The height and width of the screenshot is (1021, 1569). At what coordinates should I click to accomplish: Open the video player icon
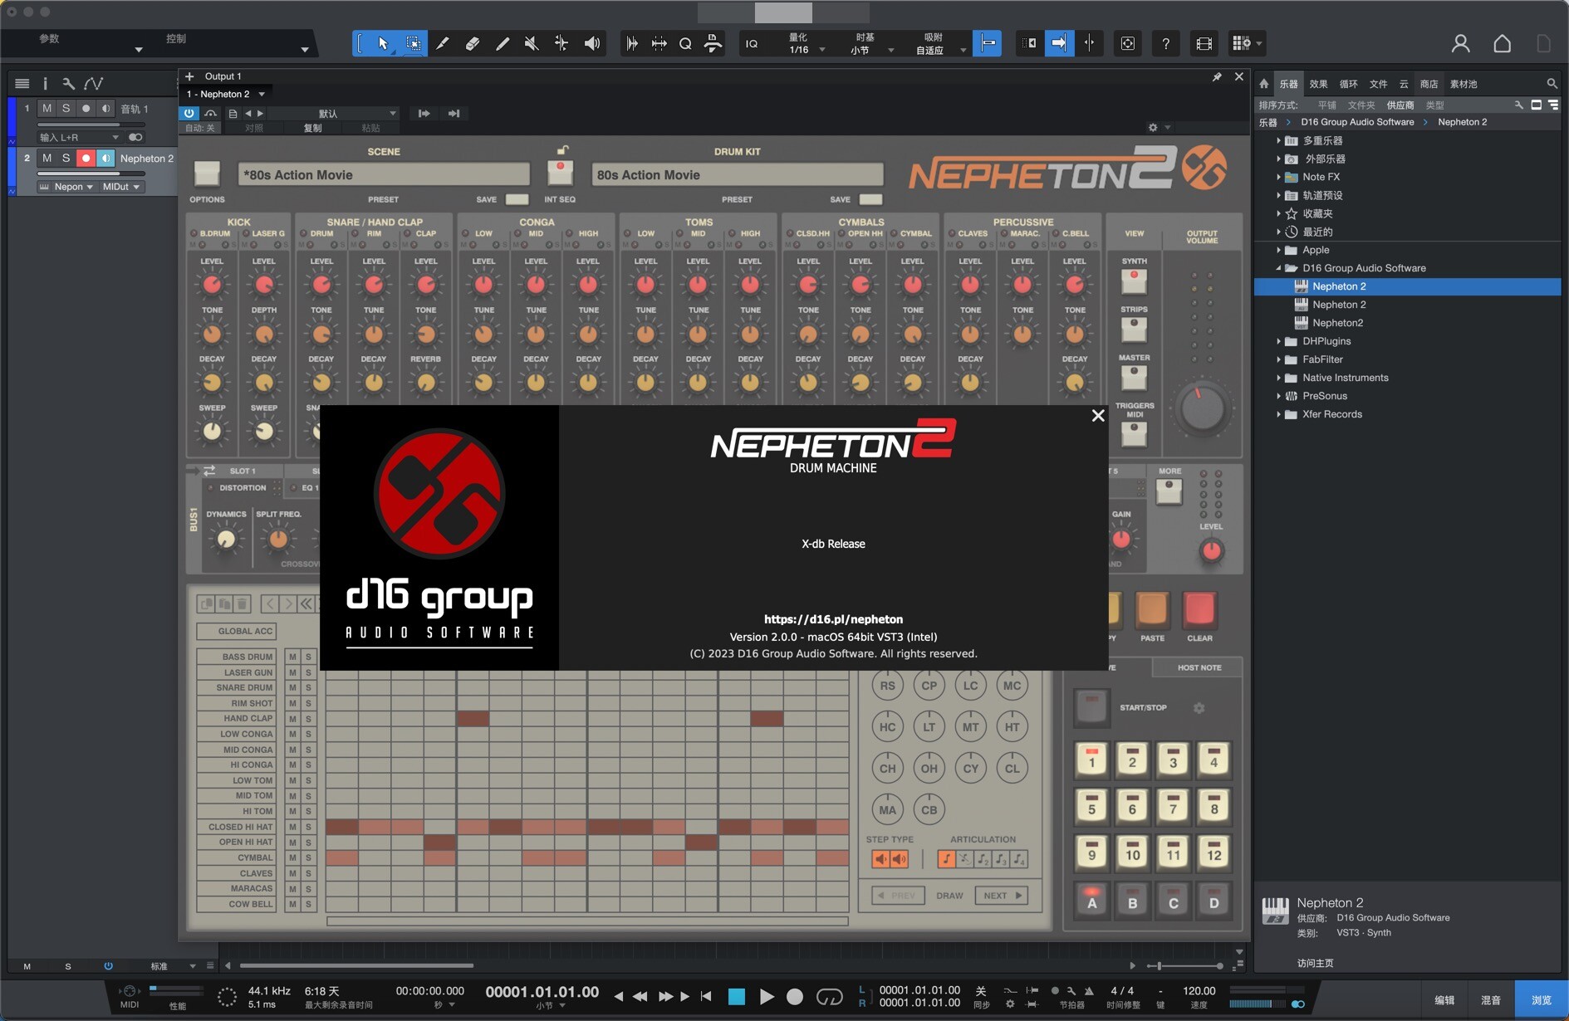pos(1204,43)
